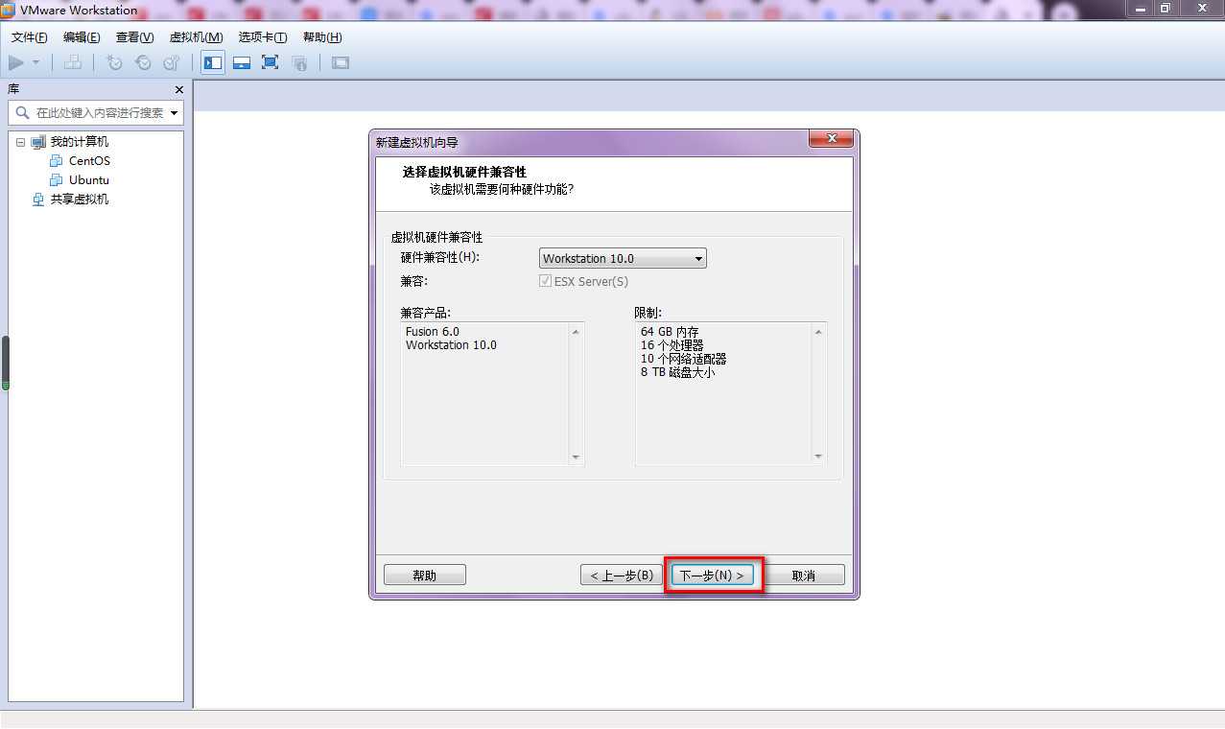The image size is (1225, 729).
Task: Click the 帮助 button in wizard
Action: point(425,576)
